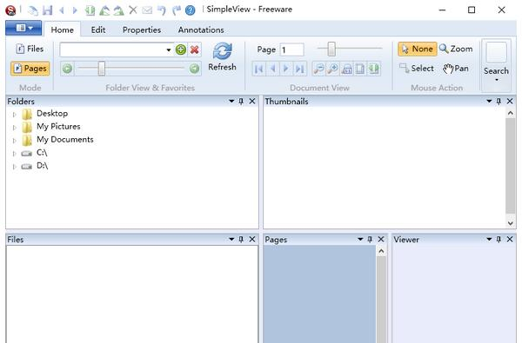Click the Refresh button
The height and width of the screenshot is (343, 522).
coord(222,57)
